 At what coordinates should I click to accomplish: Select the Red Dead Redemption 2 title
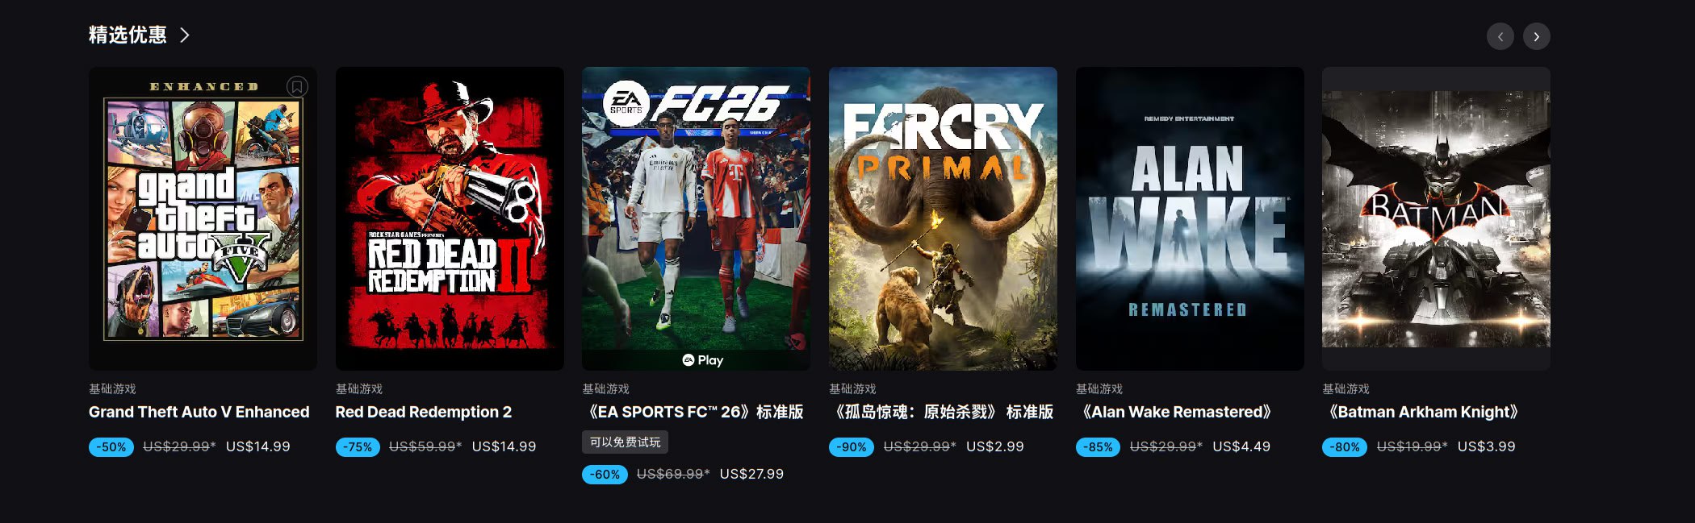pyautogui.click(x=424, y=412)
